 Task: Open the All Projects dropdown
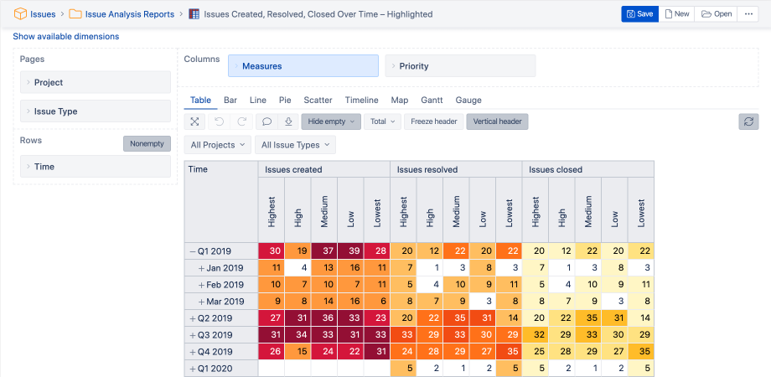click(x=217, y=145)
